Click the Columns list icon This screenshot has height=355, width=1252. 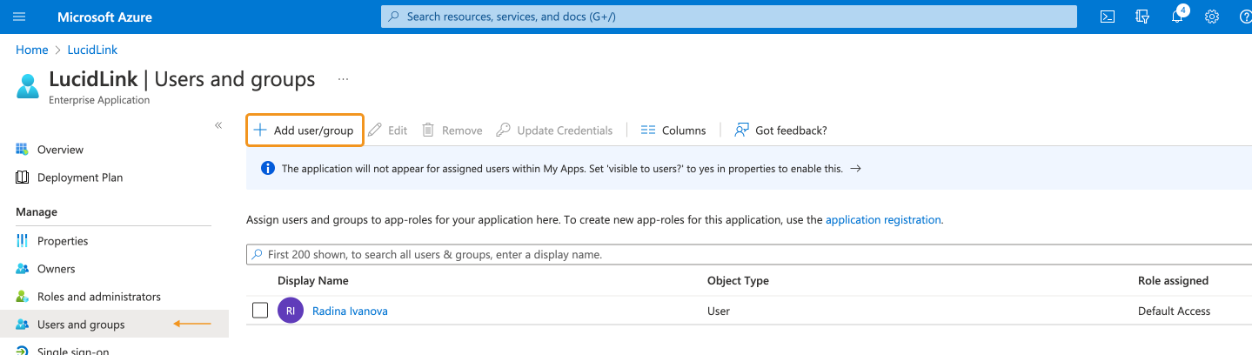pos(647,131)
